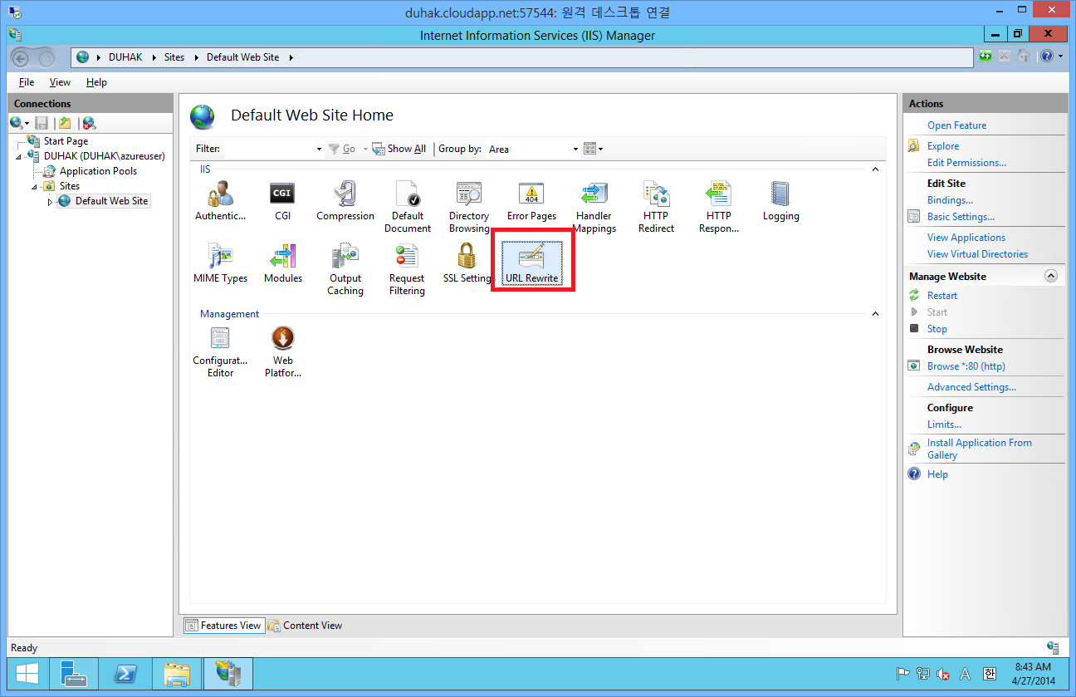The image size is (1076, 697).
Task: Open Basic Settings action link
Action: tap(961, 217)
